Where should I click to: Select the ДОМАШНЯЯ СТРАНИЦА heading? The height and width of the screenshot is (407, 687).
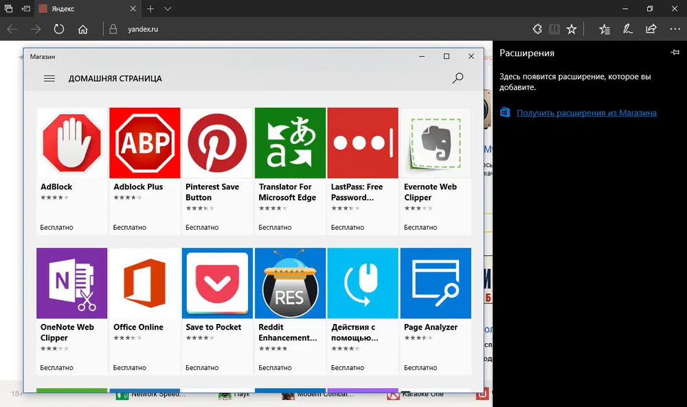pyautogui.click(x=115, y=78)
